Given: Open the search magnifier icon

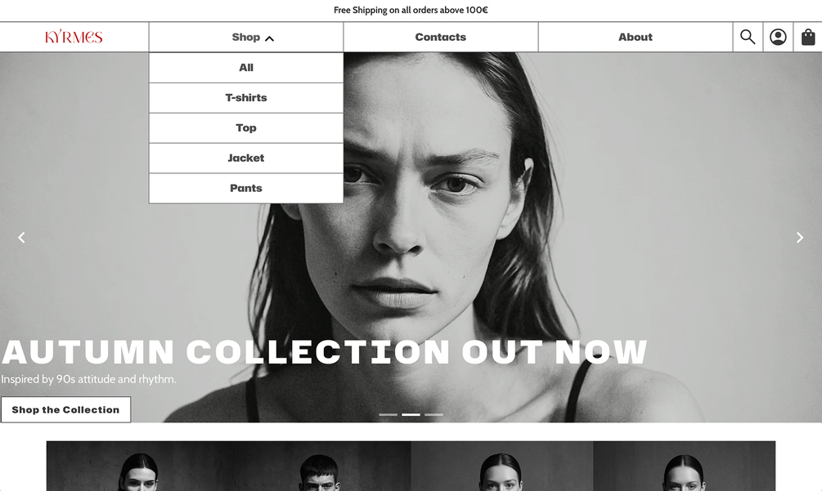Looking at the screenshot, I should point(748,37).
